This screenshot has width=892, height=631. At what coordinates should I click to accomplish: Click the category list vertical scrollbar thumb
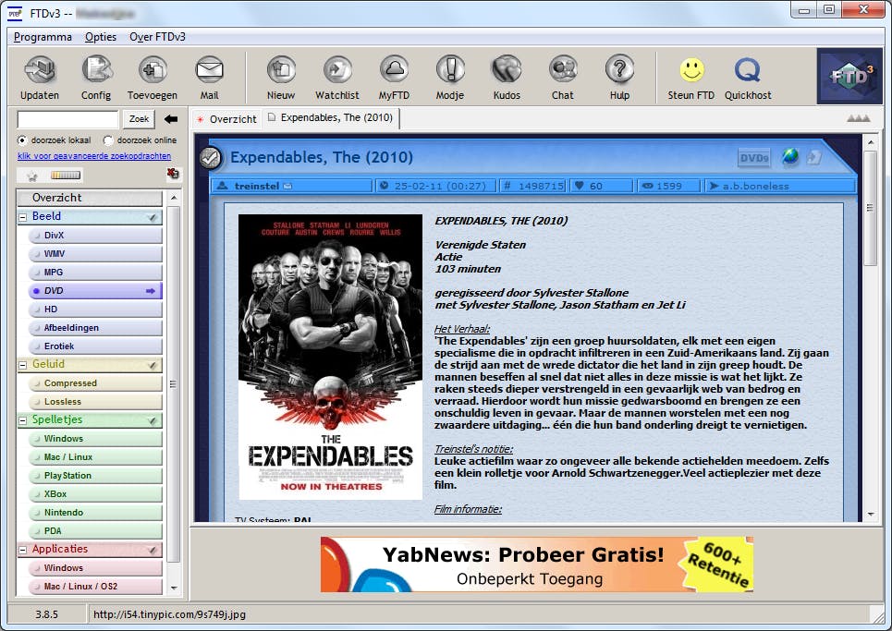point(173,383)
